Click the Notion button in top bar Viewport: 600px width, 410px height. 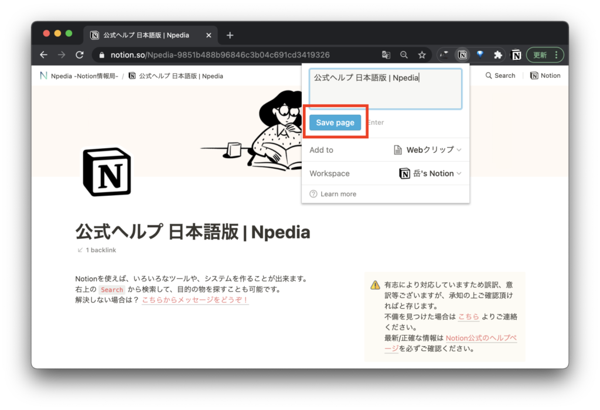(x=546, y=76)
